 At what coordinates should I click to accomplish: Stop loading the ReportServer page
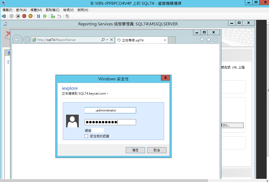click(x=112, y=40)
